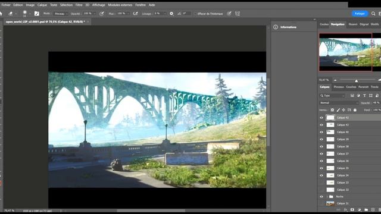This screenshot has width=381, height=214.
Task: Toggle the brush settings panel icon
Action: [x=37, y=14]
